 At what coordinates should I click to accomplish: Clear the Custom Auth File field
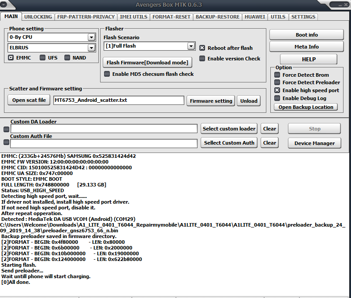tap(269, 143)
